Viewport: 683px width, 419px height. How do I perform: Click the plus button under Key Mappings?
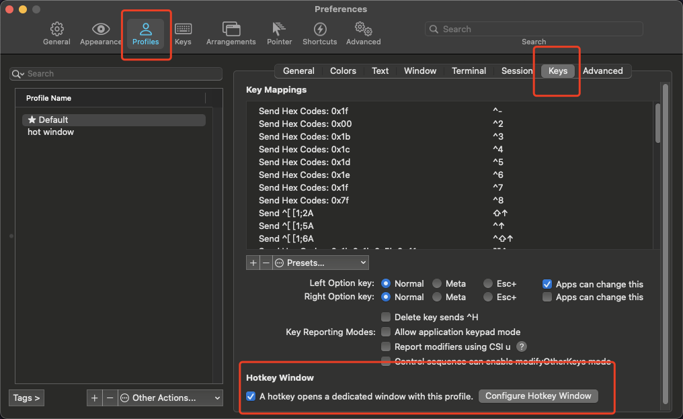point(253,263)
